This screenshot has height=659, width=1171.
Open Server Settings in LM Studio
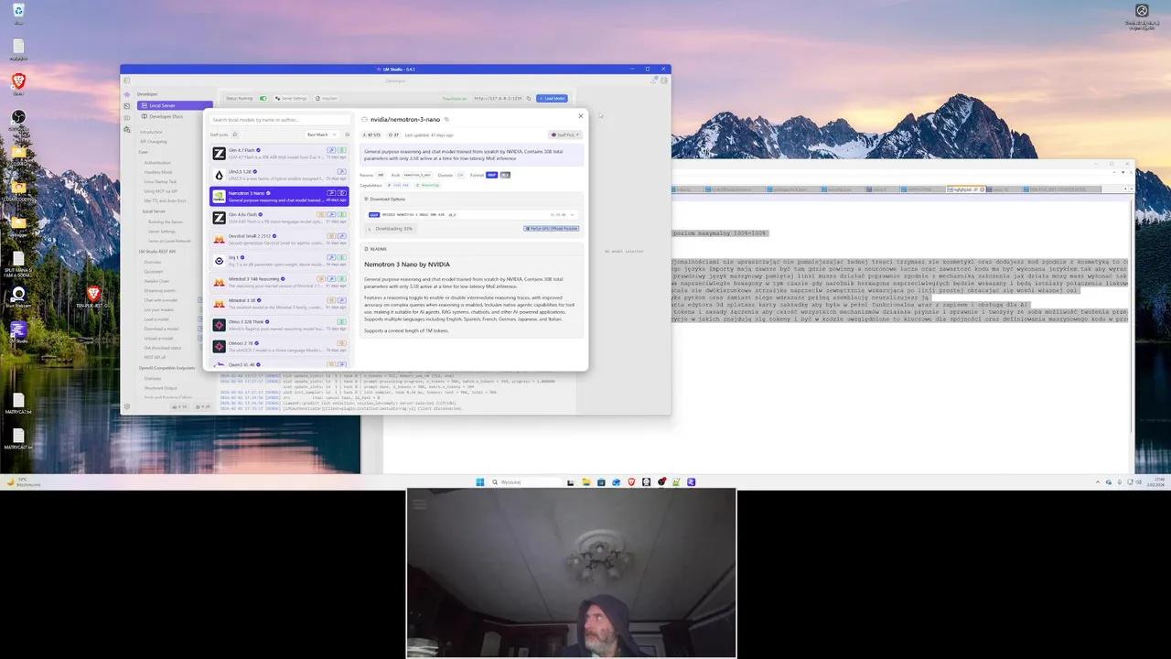coord(293,98)
